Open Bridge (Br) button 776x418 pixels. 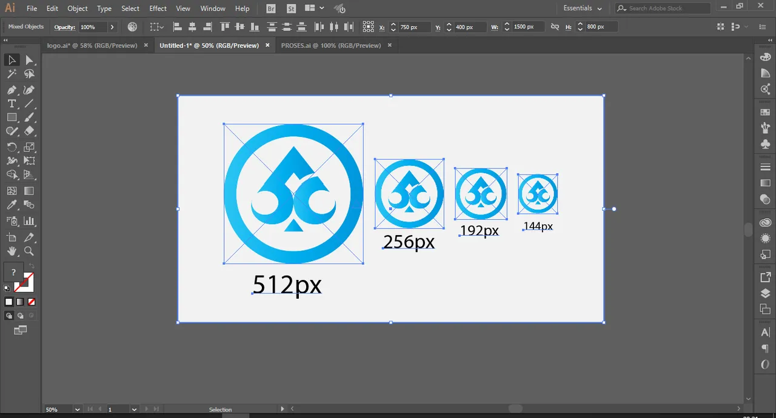(x=271, y=8)
